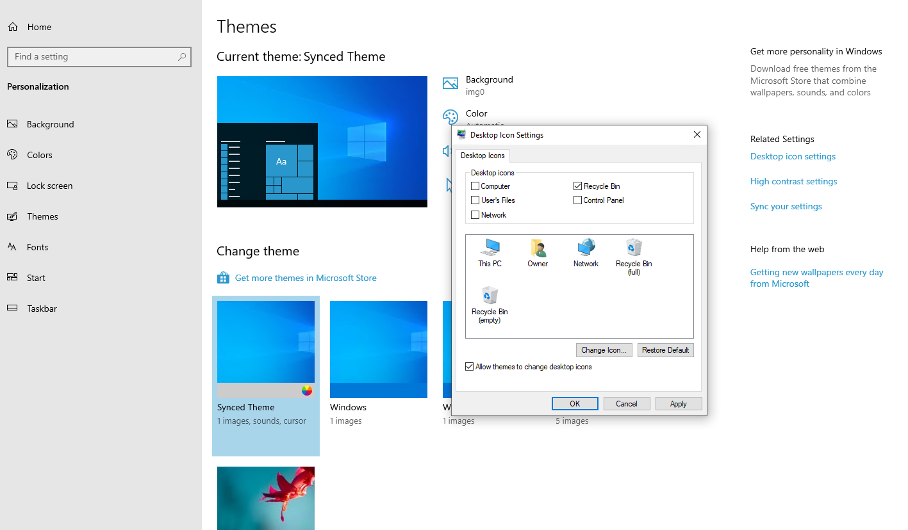Switch to the Desktop Icons tab
The width and height of the screenshot is (908, 530).
pos(483,155)
